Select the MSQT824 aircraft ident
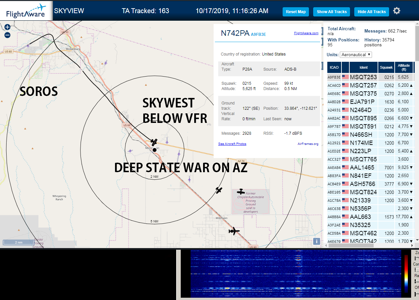This screenshot has width=419, height=300. [x=363, y=192]
